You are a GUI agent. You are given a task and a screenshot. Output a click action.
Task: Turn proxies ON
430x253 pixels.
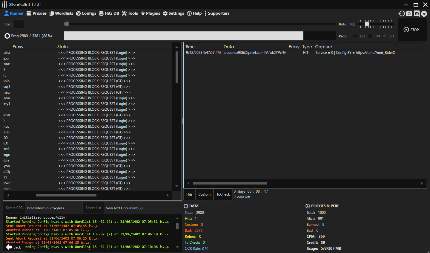(x=370, y=36)
